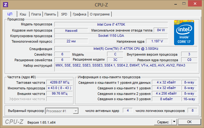Open the Память tab
Image resolution: width=204 pixels, height=128 pixels.
click(x=50, y=14)
